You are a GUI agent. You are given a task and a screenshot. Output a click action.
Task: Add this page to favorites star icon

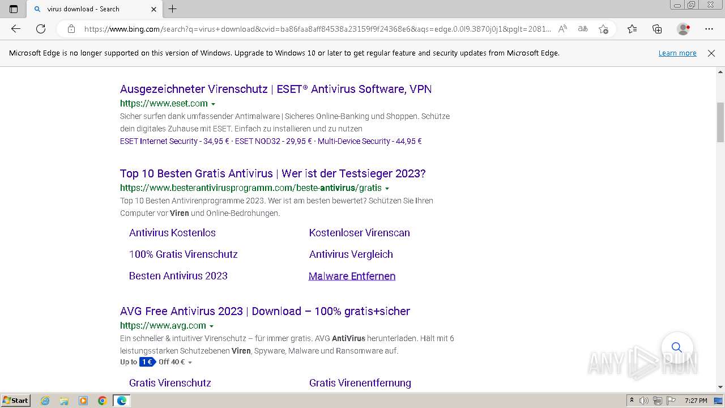603,29
